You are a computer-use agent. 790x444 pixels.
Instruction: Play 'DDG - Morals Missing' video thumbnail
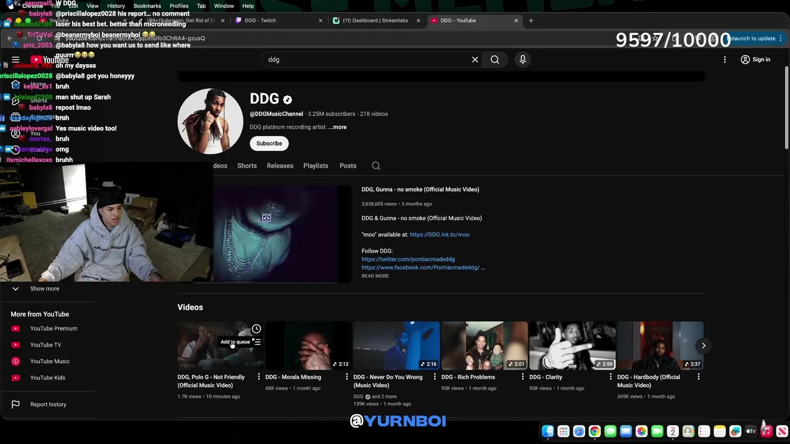click(309, 345)
